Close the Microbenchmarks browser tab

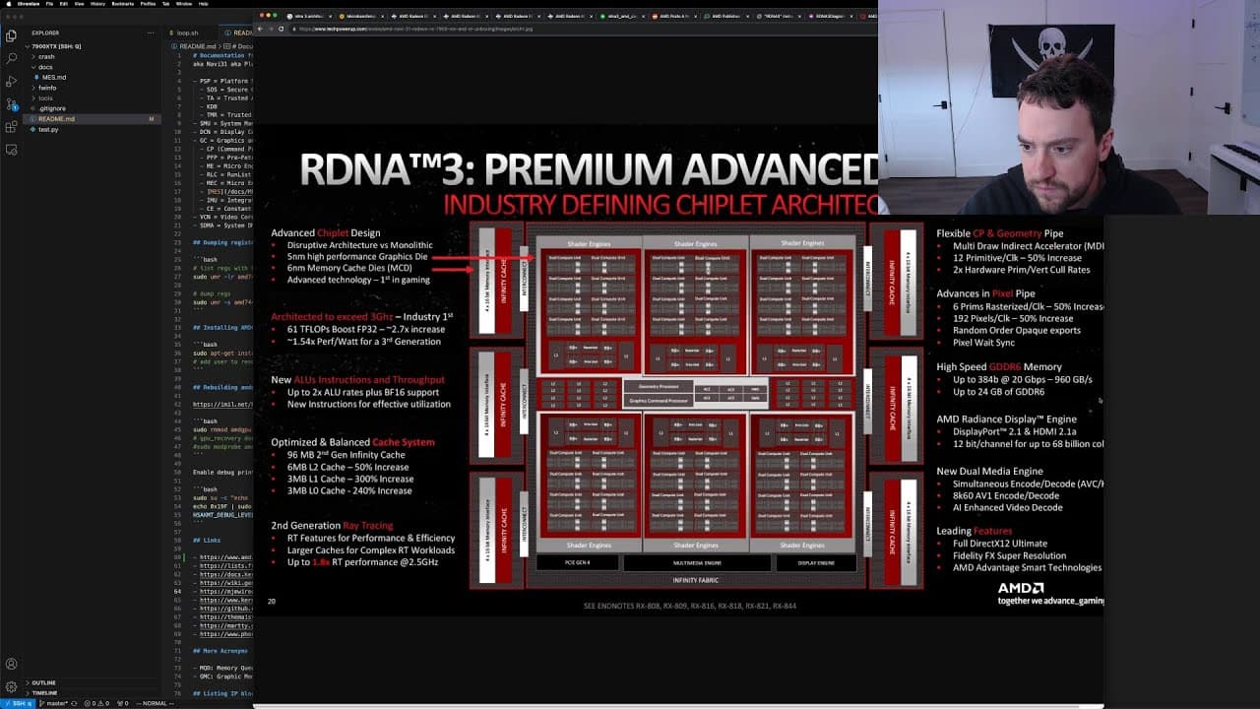point(383,17)
